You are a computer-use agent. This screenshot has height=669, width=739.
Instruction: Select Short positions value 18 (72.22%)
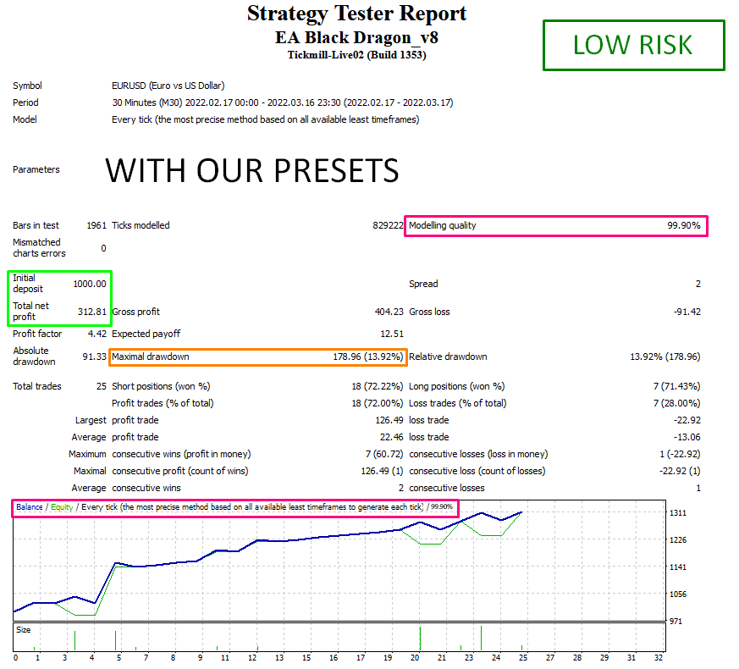tap(377, 387)
